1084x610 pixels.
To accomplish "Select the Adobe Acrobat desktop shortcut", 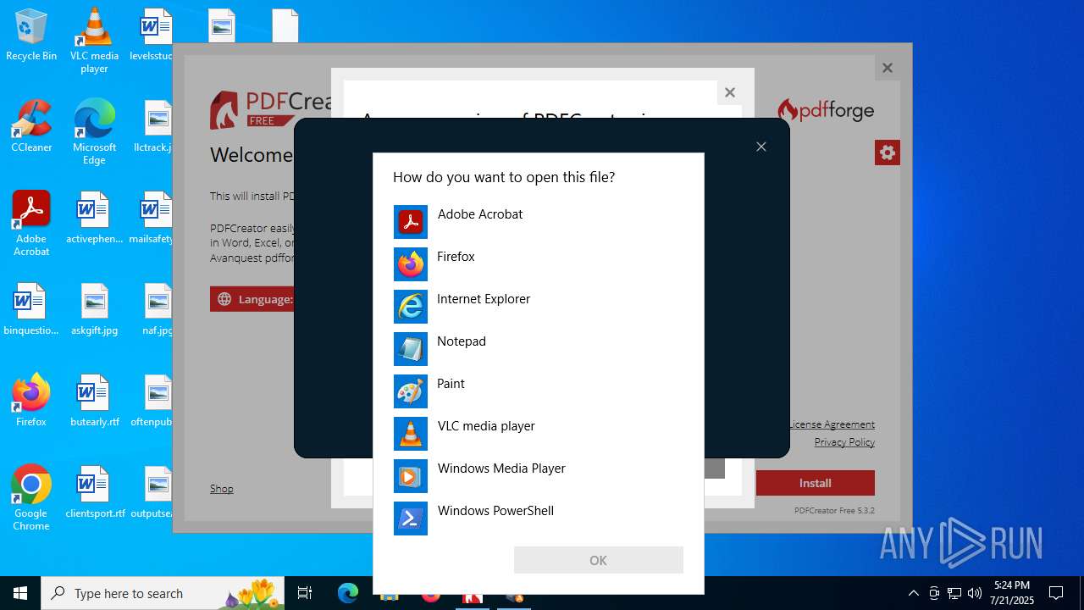I will tap(31, 224).
